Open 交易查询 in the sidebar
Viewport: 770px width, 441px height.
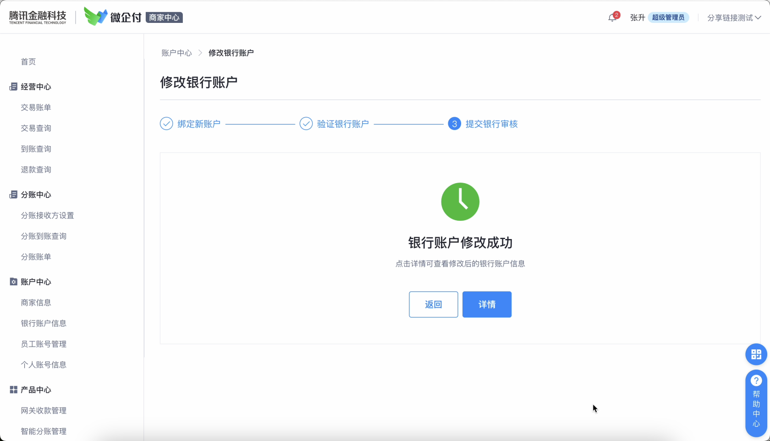coord(36,128)
